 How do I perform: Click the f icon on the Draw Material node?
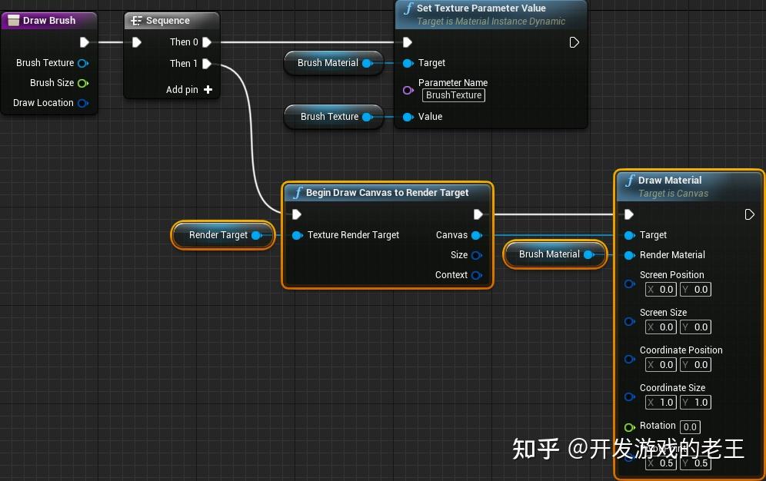point(631,180)
